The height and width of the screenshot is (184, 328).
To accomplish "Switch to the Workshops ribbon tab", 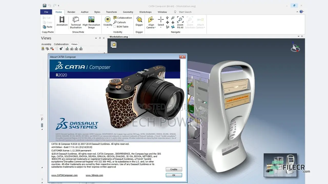I will coord(145,12).
